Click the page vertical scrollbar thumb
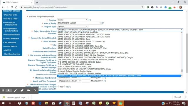 tap(187, 53)
